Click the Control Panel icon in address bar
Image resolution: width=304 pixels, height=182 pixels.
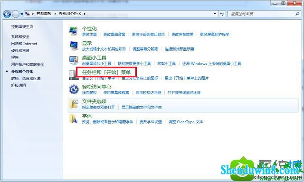pyautogui.click(x=28, y=14)
